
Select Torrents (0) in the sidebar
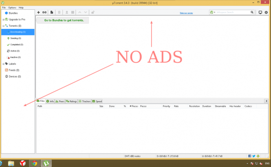[x=15, y=26]
